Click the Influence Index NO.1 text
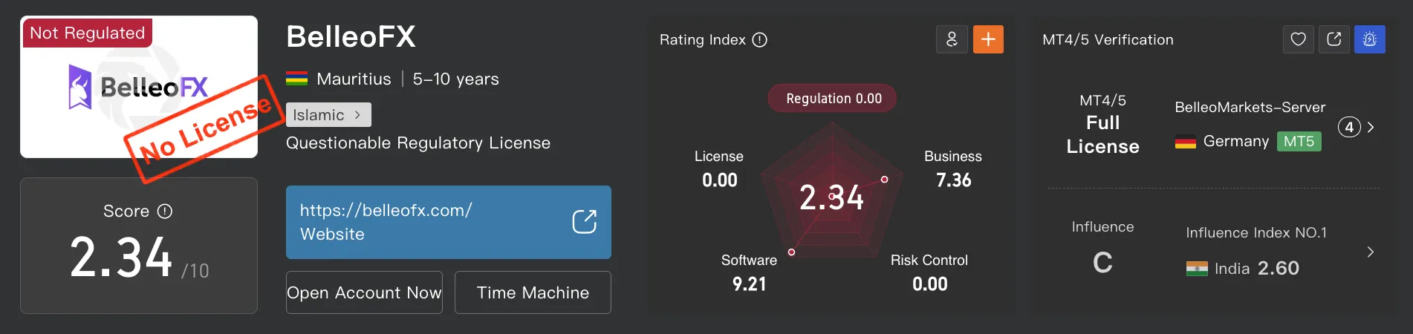 click(1256, 233)
